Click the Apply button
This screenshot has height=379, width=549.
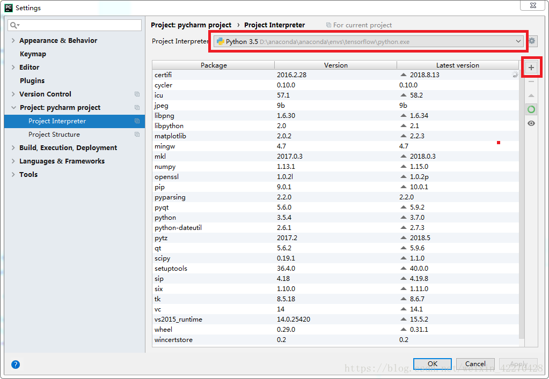click(x=518, y=363)
